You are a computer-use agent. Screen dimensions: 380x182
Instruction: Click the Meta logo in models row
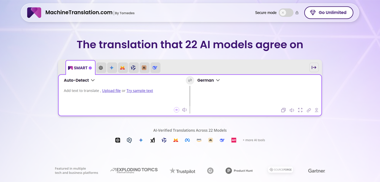(187, 140)
